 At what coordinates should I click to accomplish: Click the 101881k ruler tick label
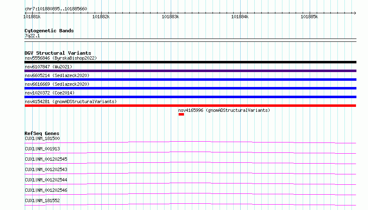(32, 17)
